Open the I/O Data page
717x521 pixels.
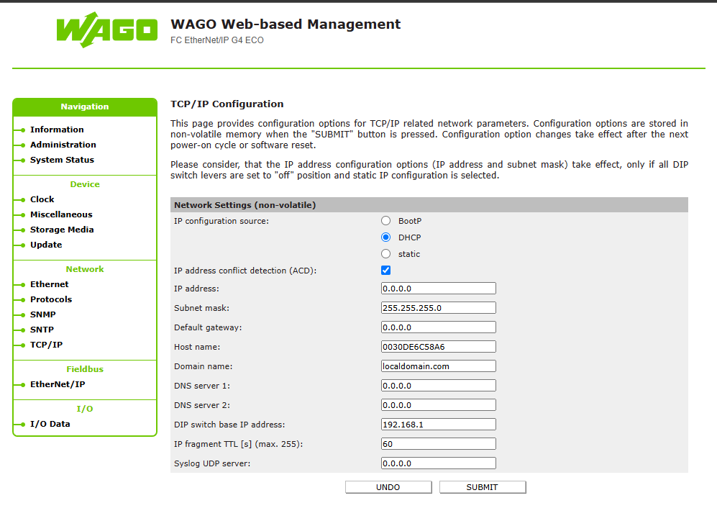click(50, 424)
